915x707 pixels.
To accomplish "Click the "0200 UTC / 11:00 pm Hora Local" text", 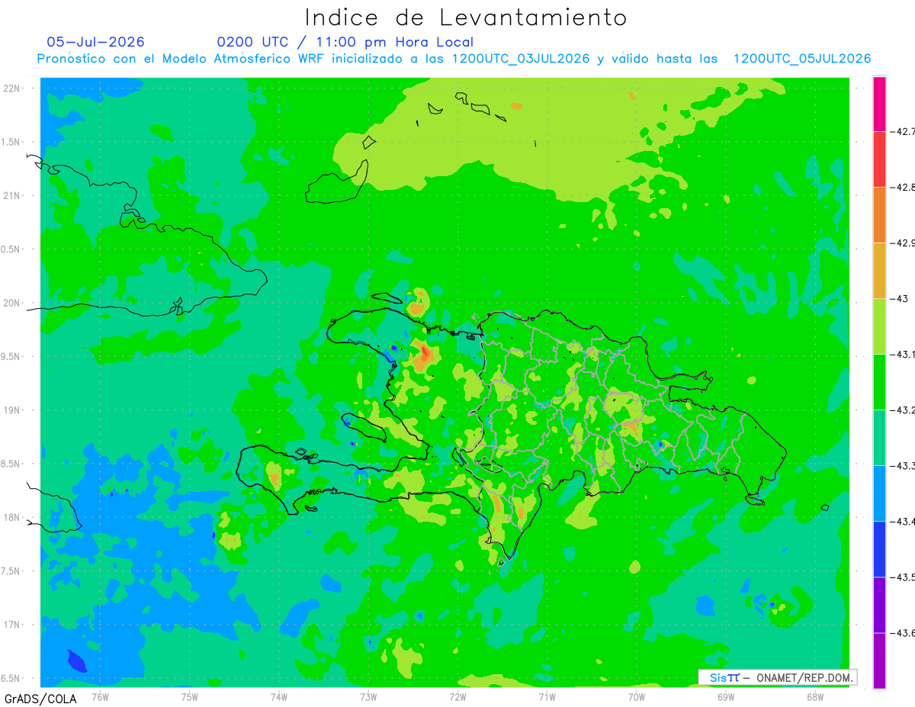I will tap(345, 42).
